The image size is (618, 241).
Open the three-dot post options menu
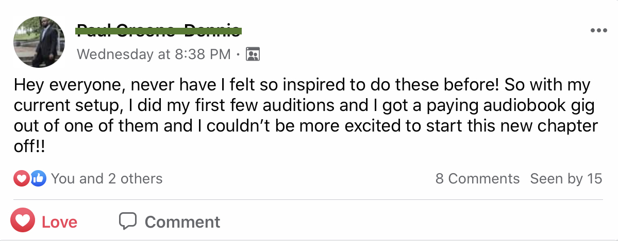pyautogui.click(x=598, y=31)
